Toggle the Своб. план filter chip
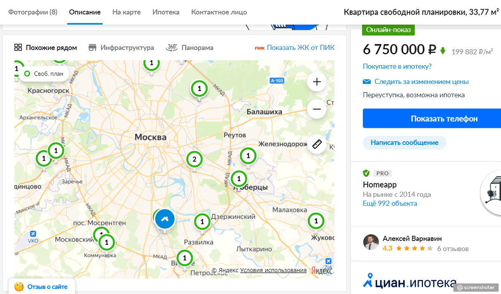The width and height of the screenshot is (501, 294). (44, 73)
